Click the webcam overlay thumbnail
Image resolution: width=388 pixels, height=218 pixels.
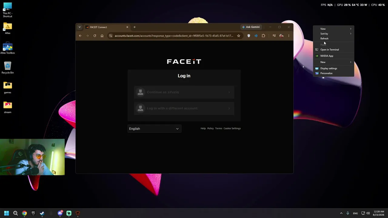(x=32, y=157)
